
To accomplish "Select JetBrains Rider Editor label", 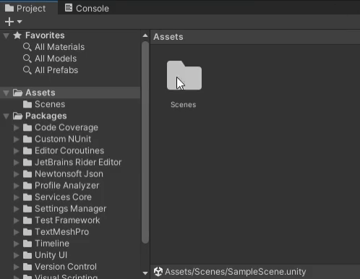I will click(78, 162).
